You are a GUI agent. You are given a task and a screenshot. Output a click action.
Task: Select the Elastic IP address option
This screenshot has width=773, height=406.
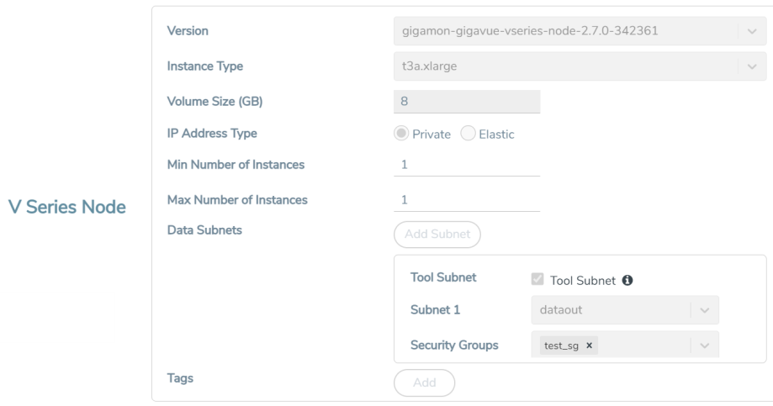pyautogui.click(x=469, y=134)
